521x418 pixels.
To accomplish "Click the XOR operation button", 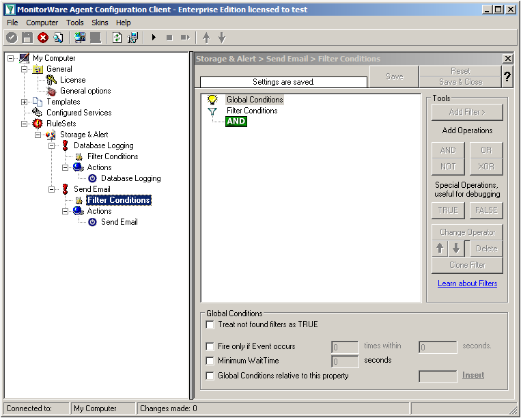I will tap(486, 167).
